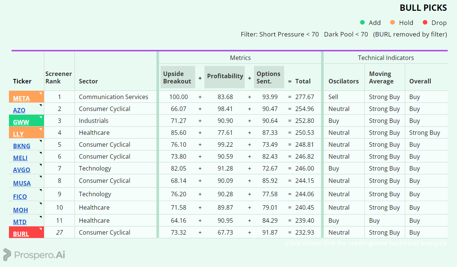
Task: Click the Total column header
Action: pyautogui.click(x=303, y=81)
